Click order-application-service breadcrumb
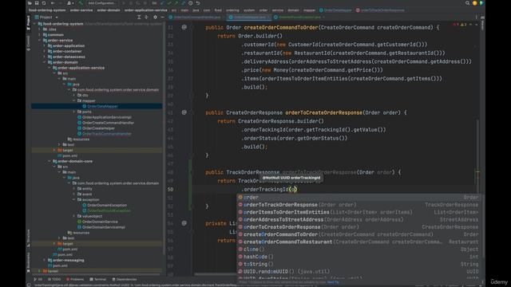 [145, 10]
